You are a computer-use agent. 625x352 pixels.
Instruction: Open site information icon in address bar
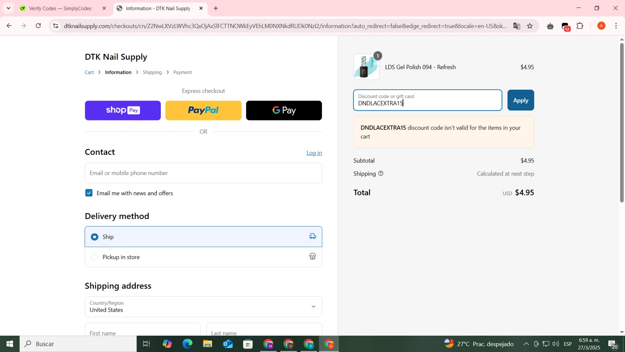(55, 26)
